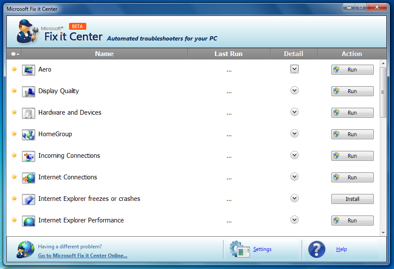This screenshot has width=394, height=269.
Task: Click the Settings gear icon
Action: (x=239, y=249)
